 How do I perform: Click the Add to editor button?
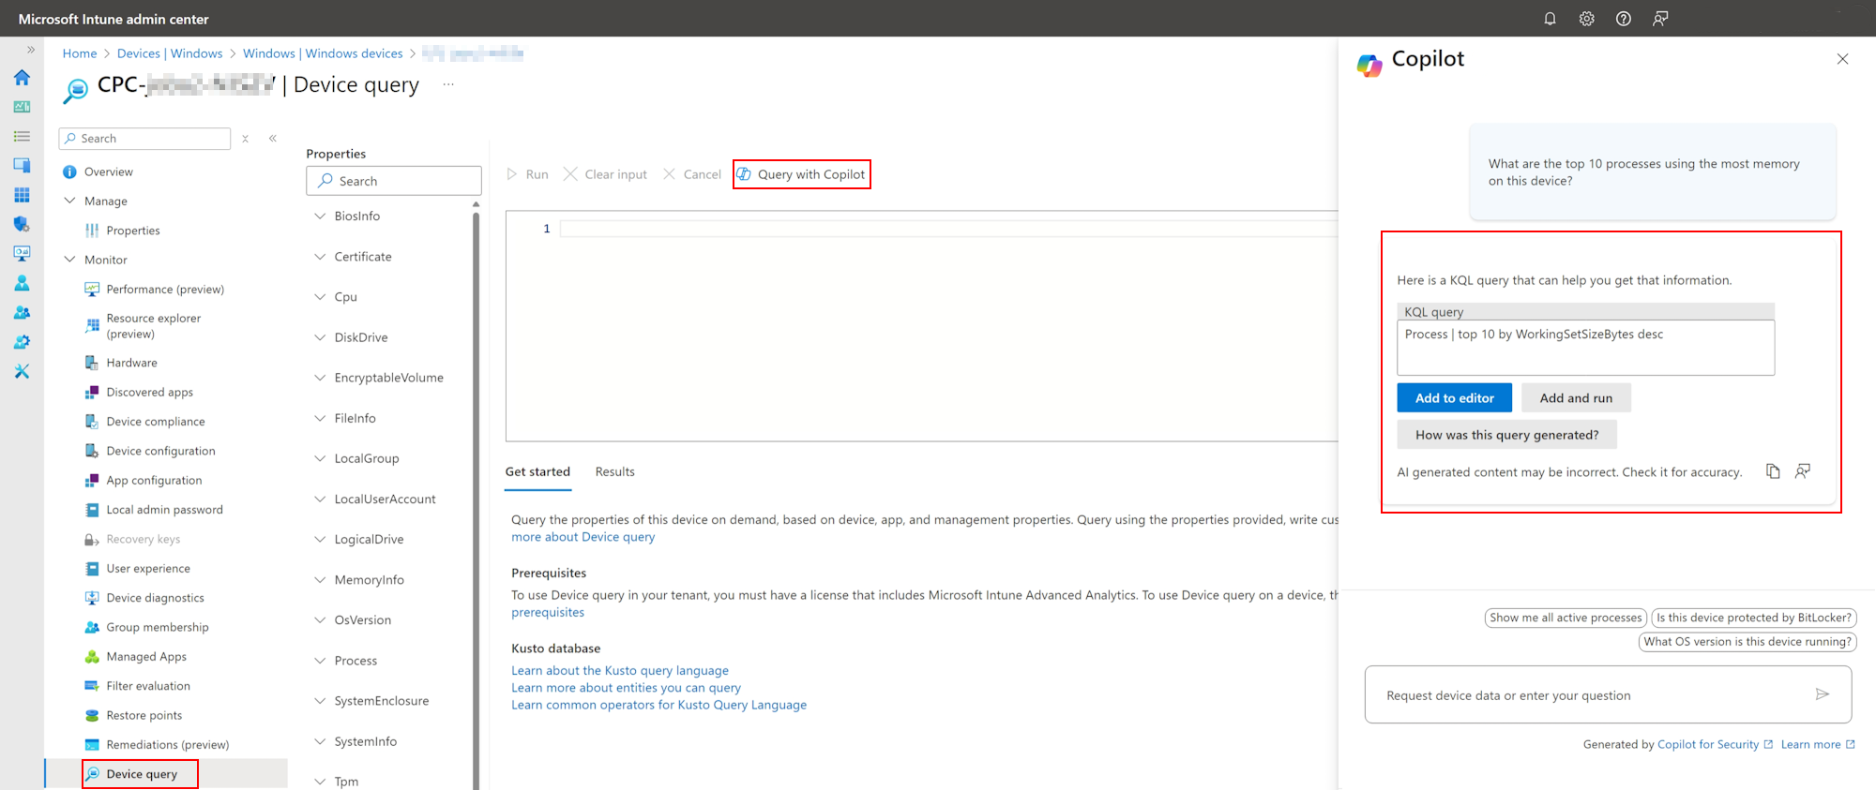[1454, 398]
